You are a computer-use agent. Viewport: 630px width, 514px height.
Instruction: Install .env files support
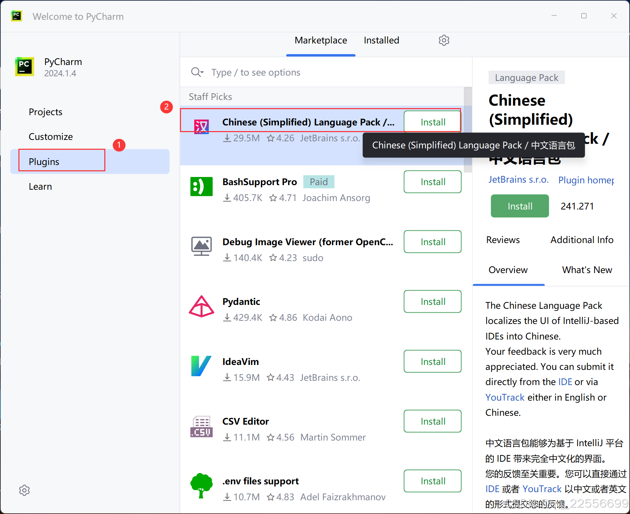432,481
